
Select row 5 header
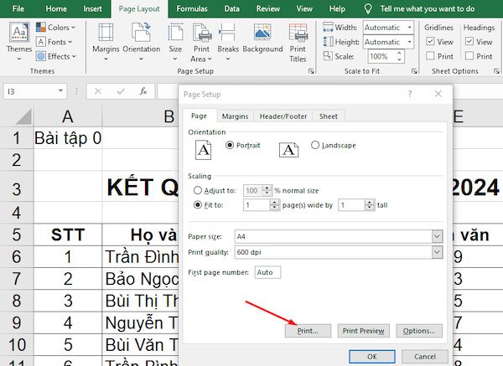click(x=17, y=235)
